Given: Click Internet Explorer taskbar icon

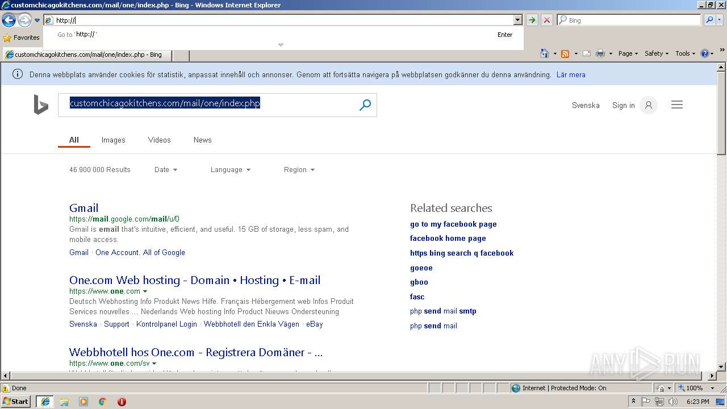Looking at the screenshot, I should pyautogui.click(x=45, y=401).
